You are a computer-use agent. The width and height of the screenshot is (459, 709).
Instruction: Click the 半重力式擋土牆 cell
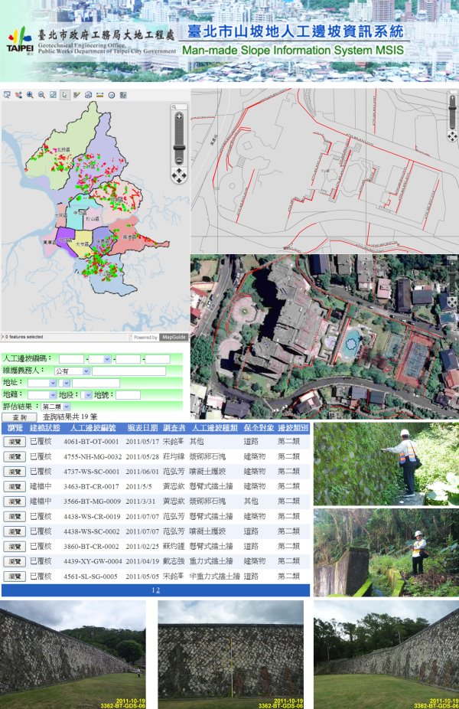[215, 577]
